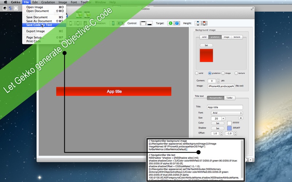The width and height of the screenshot is (292, 182).
Task: Choose Save Document menu item
Action: 44,17
